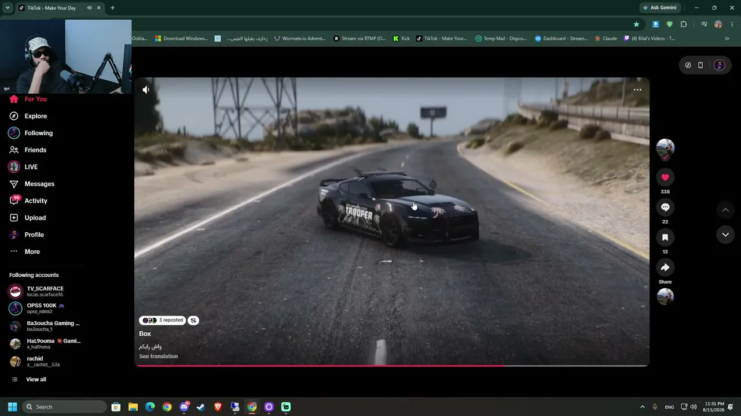Image resolution: width=741 pixels, height=416 pixels.
Task: Show hidden system tray icons
Action: [x=643, y=407]
